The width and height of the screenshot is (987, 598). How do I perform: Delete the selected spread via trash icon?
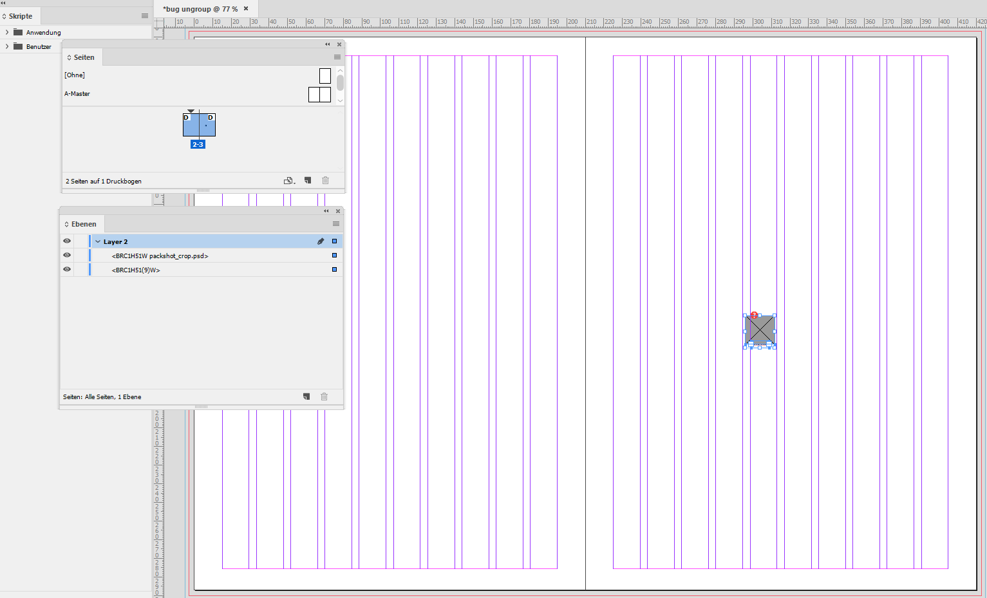click(x=325, y=180)
